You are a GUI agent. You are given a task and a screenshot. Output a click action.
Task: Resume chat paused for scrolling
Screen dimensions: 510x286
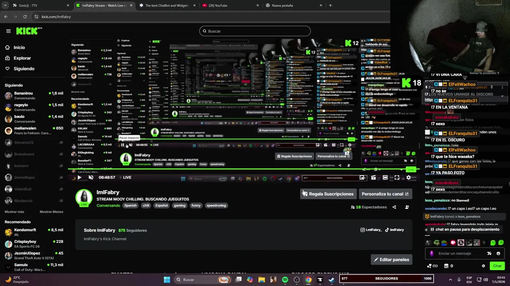[465, 230]
